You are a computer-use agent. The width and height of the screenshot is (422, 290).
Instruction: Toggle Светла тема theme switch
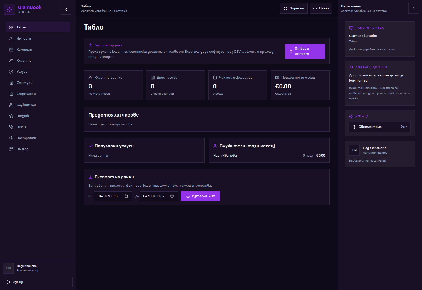(380, 127)
